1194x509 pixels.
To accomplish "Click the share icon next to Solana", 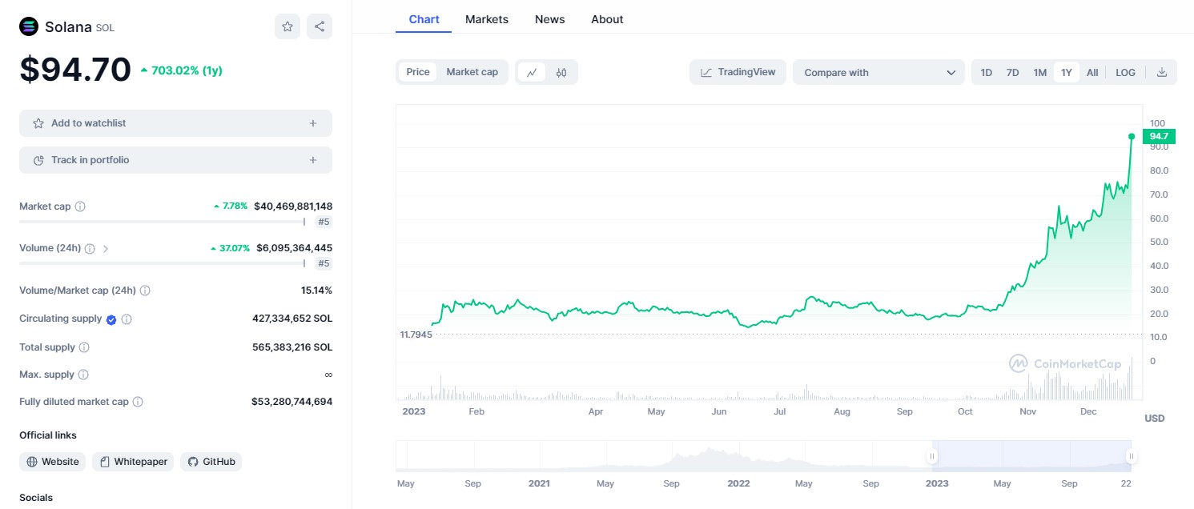I will point(320,26).
